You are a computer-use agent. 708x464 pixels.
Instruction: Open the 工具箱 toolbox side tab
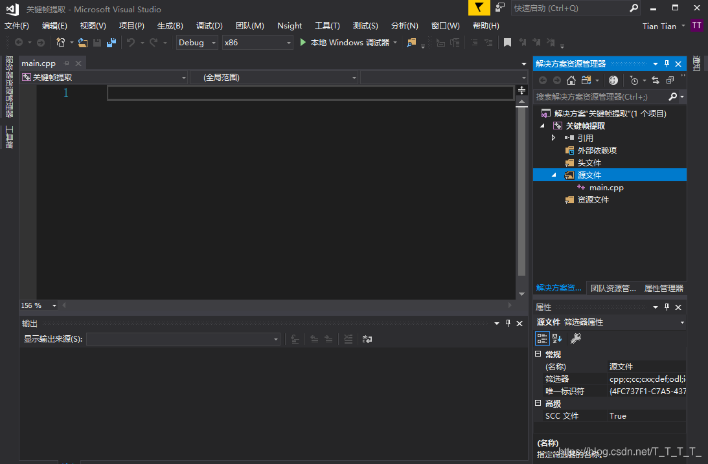tap(9, 138)
